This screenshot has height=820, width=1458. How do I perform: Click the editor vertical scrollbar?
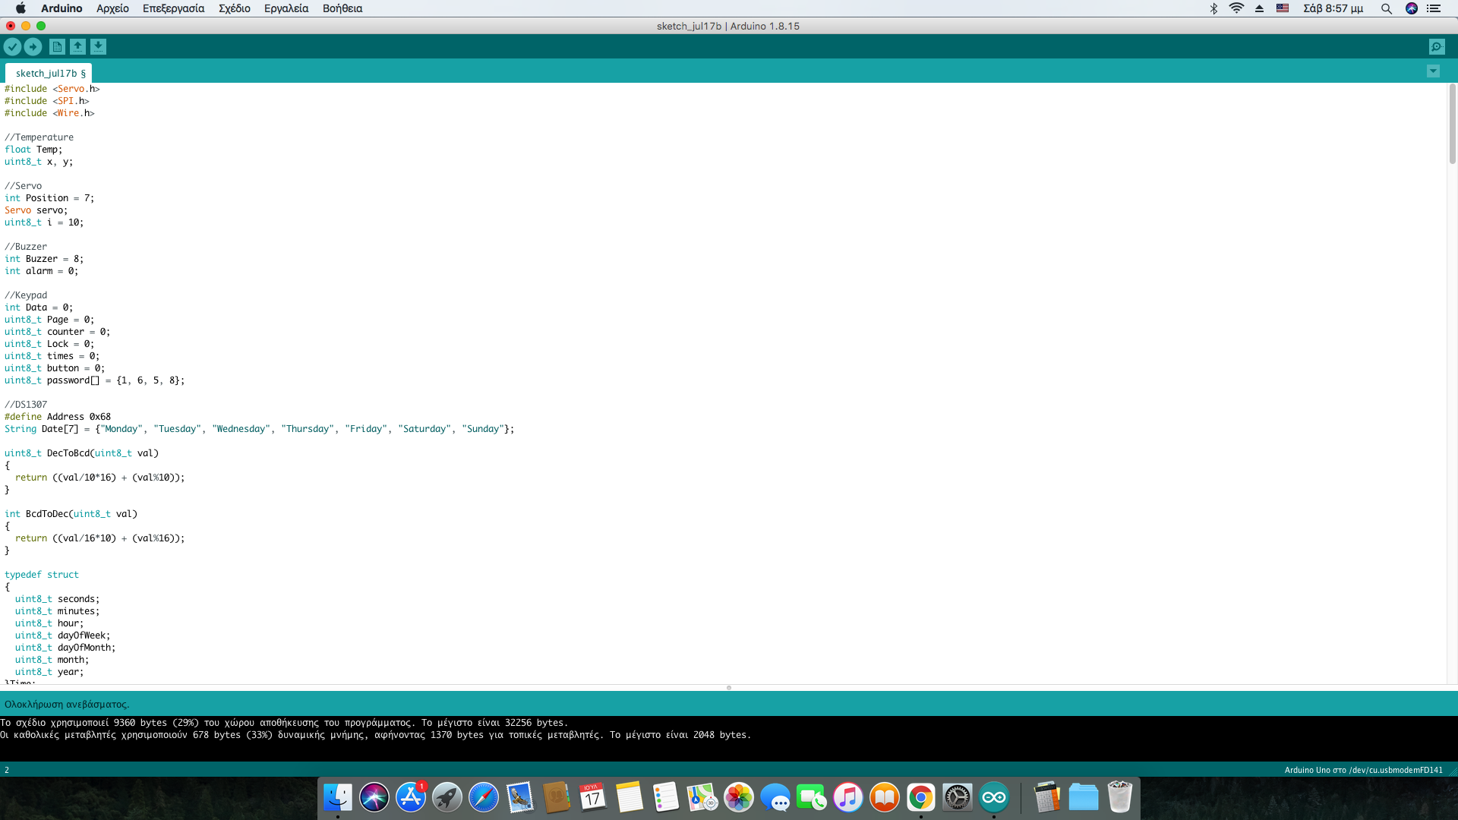1452,124
